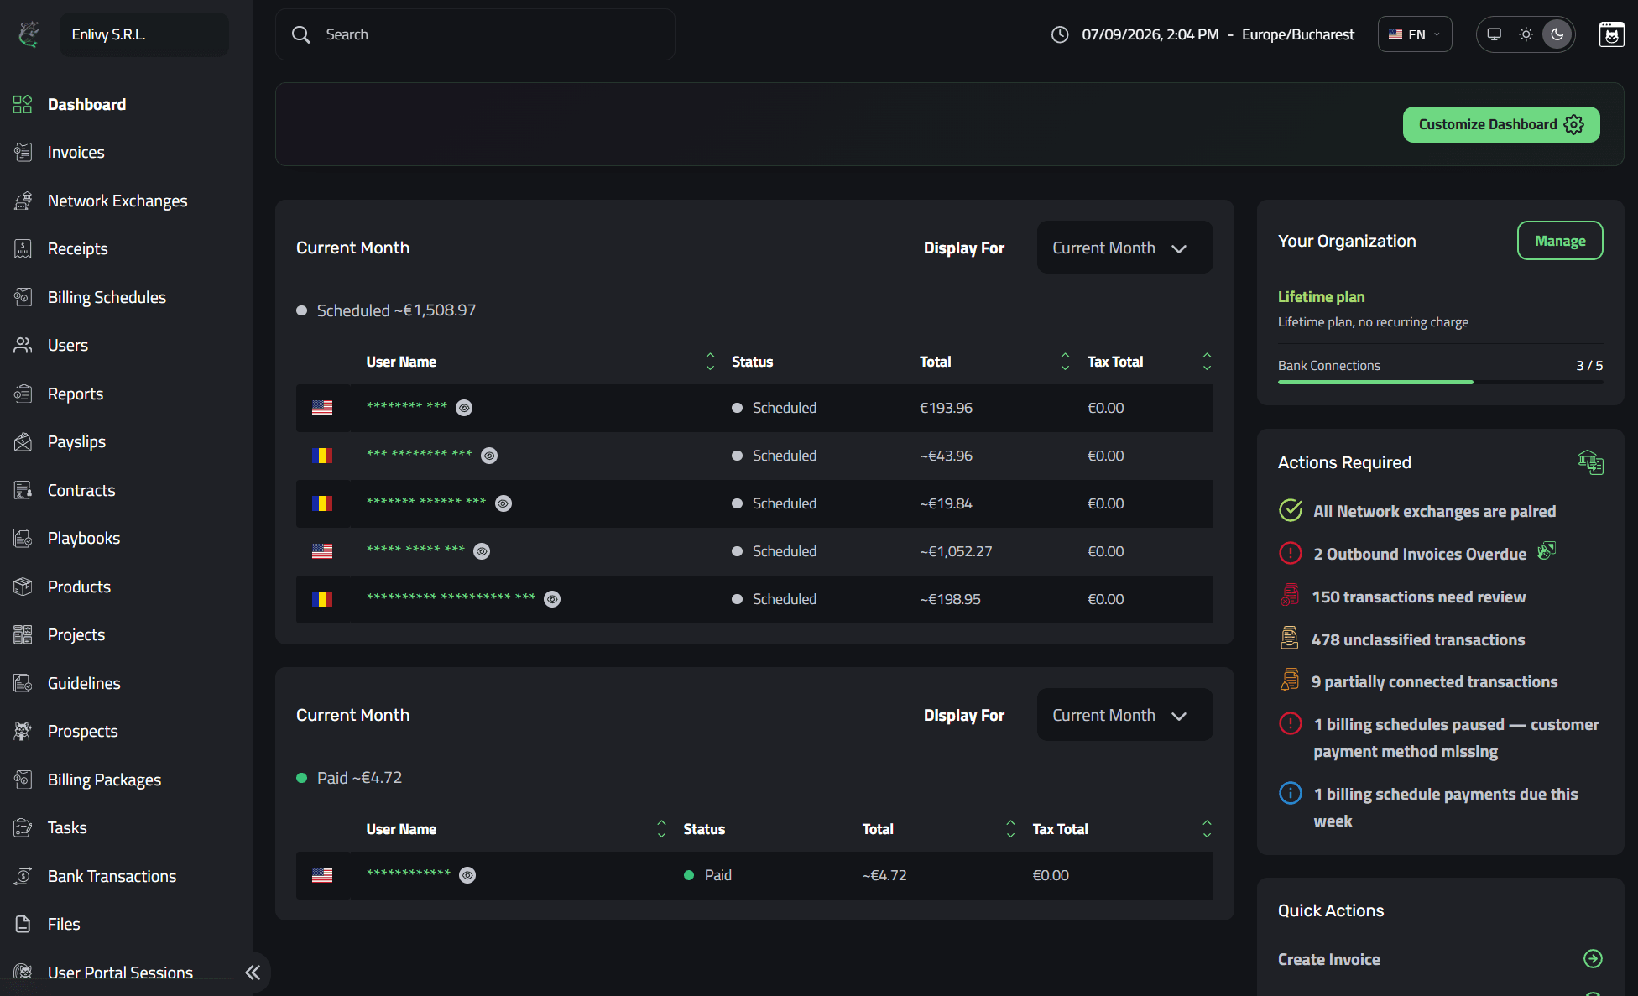Click the Playbooks sidebar icon
The width and height of the screenshot is (1638, 996).
pyautogui.click(x=23, y=538)
